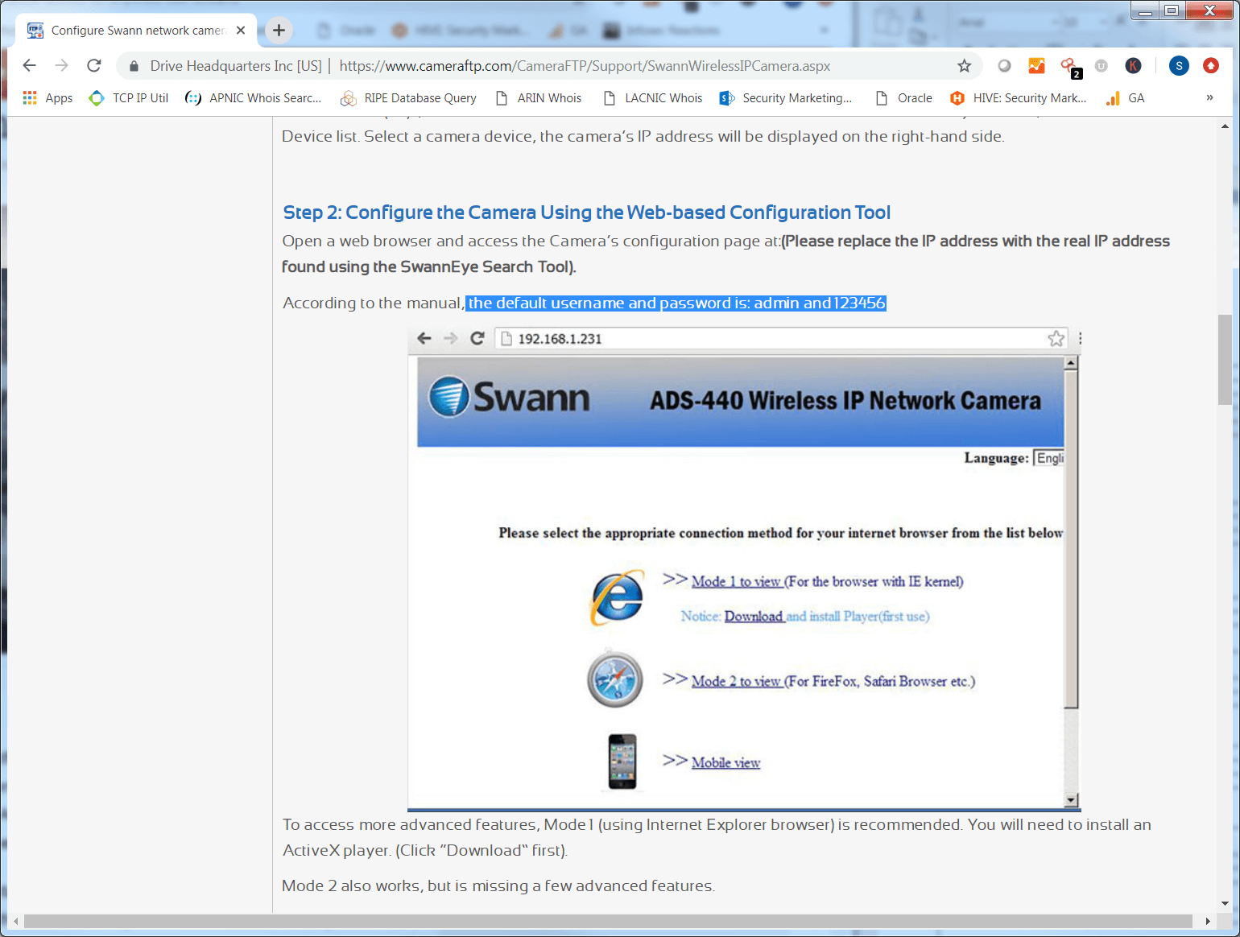View site certificate via padlock icon
This screenshot has width=1240, height=937.
tap(134, 66)
